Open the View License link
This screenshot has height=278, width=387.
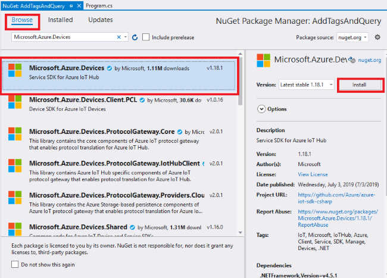313,174
